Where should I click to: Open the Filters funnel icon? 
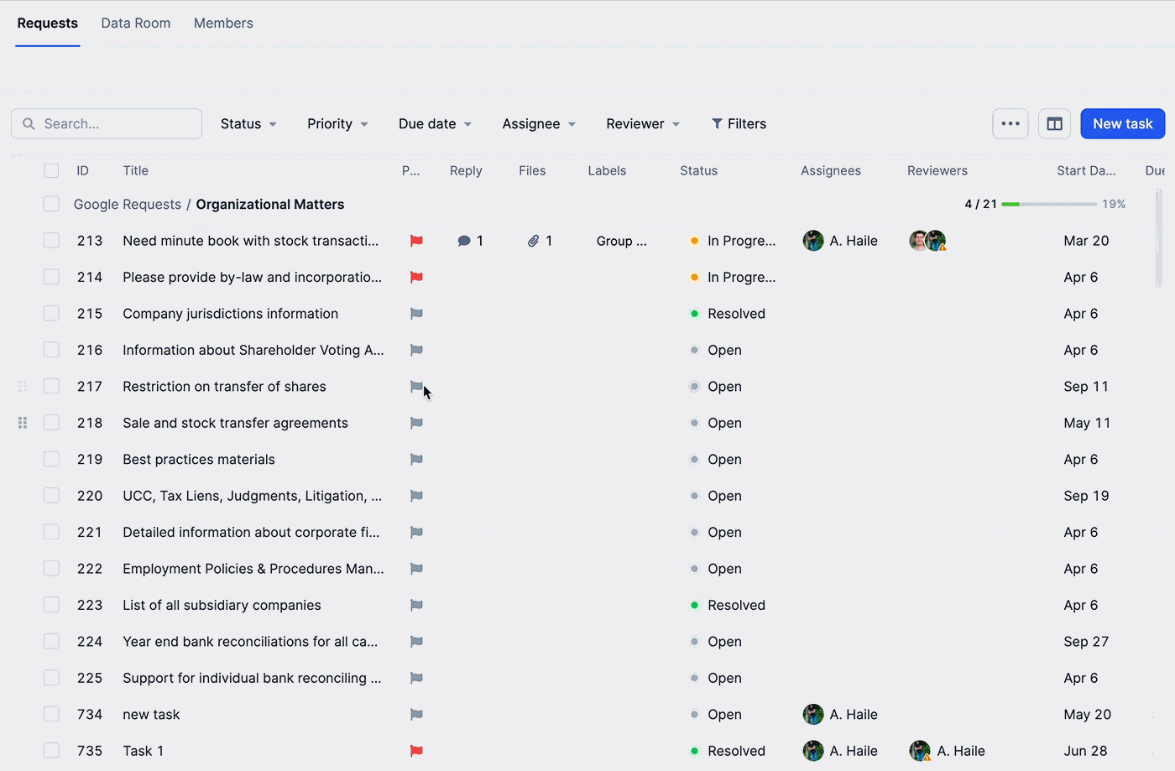(x=718, y=123)
